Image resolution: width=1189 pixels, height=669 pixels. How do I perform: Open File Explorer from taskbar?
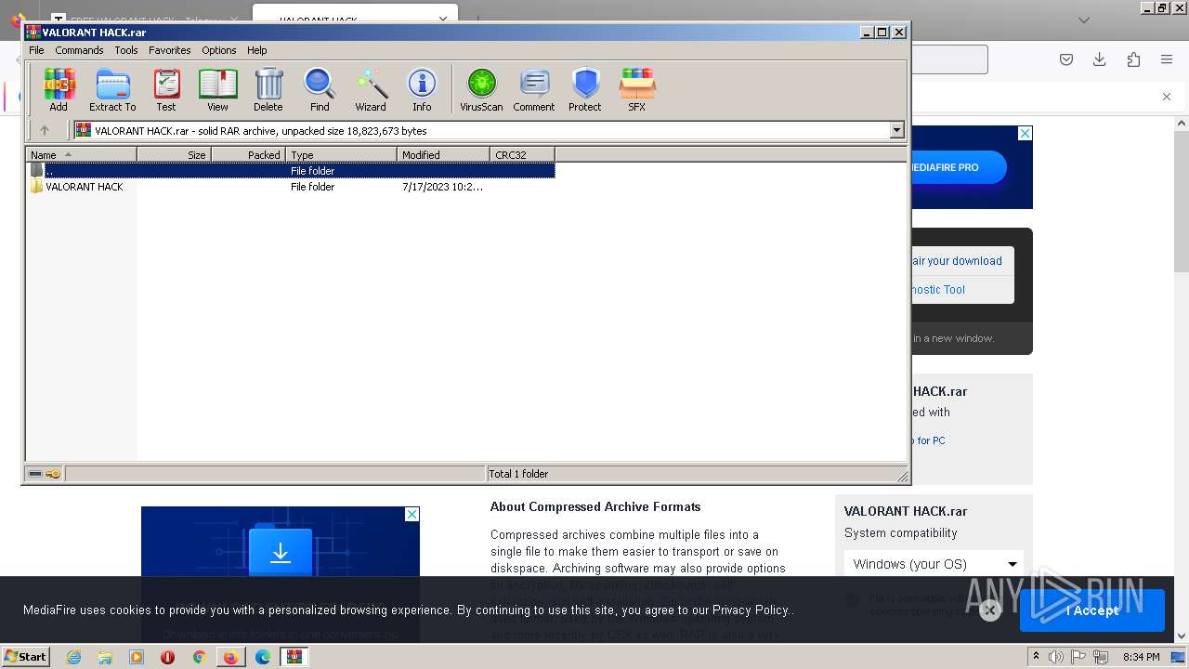point(105,657)
